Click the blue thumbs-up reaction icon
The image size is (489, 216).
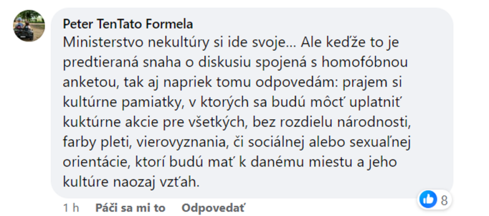pos(428,200)
